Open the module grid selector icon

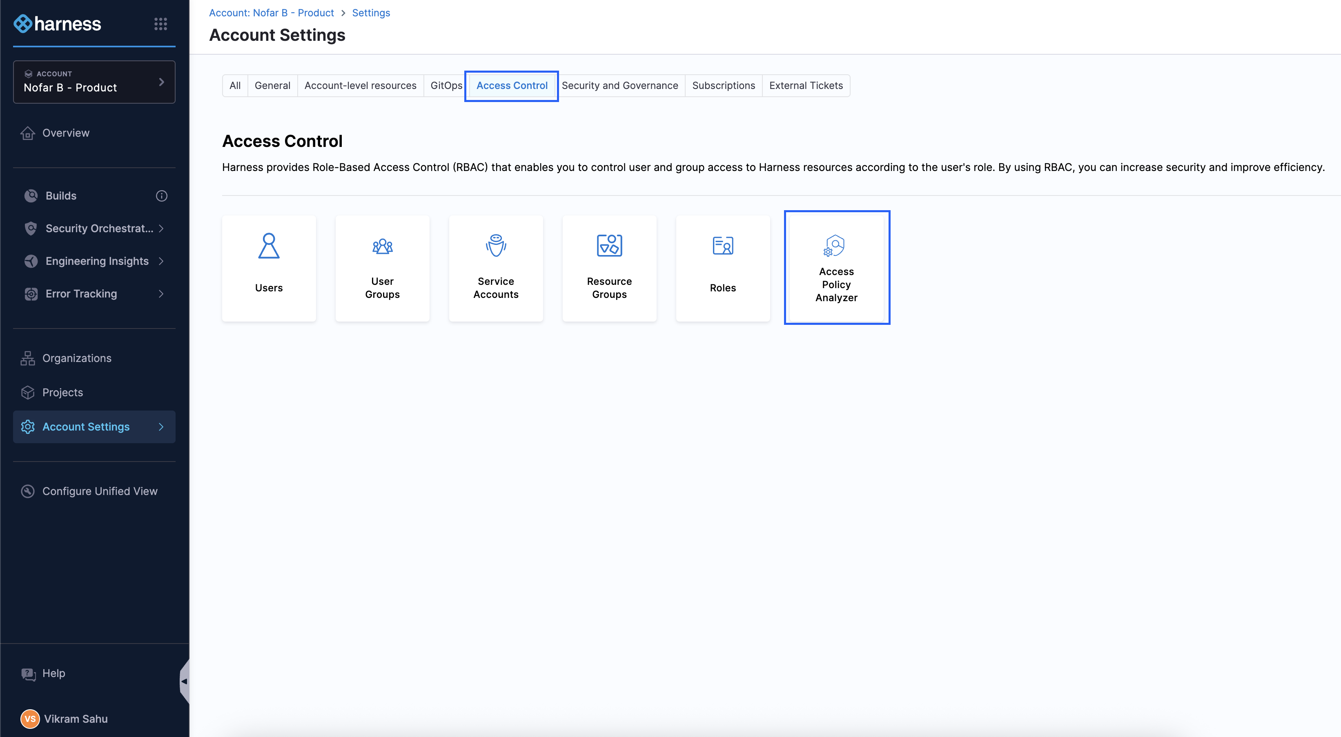point(160,23)
